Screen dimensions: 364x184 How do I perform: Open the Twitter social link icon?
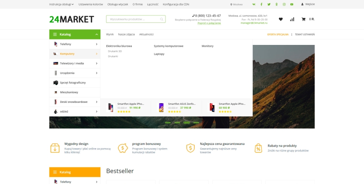[x=269, y=4]
